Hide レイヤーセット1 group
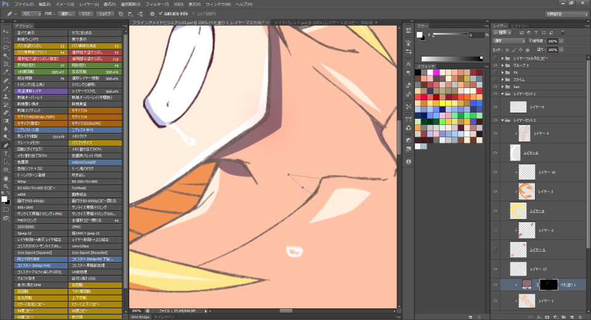This screenshot has height=320, width=591. coord(495,94)
